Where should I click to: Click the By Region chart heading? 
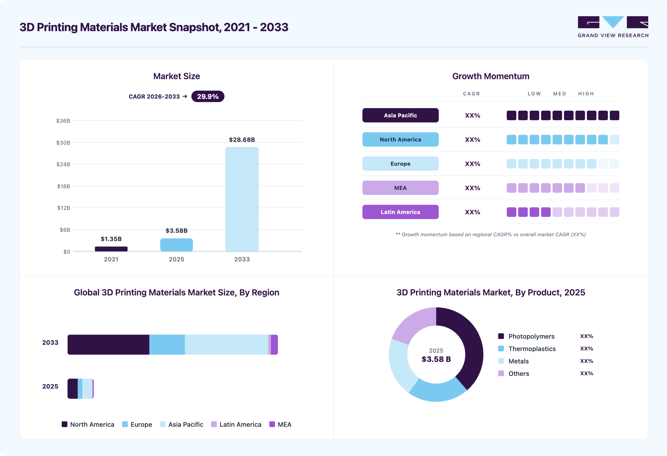(x=176, y=293)
